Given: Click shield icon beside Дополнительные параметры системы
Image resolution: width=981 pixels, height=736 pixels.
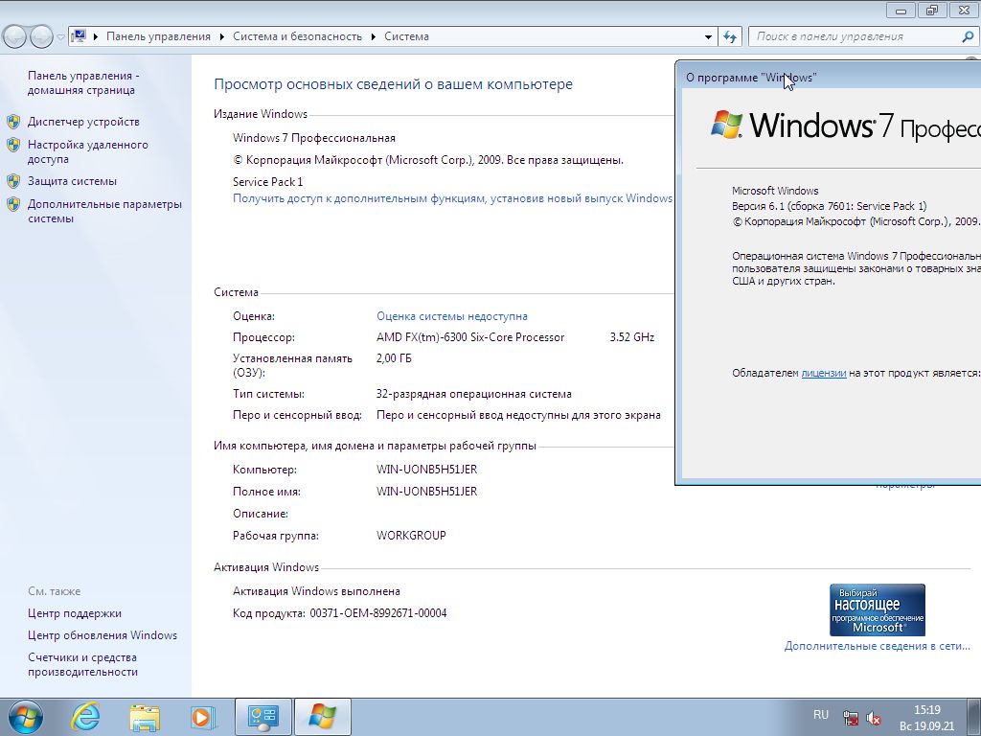Looking at the screenshot, I should coord(13,205).
